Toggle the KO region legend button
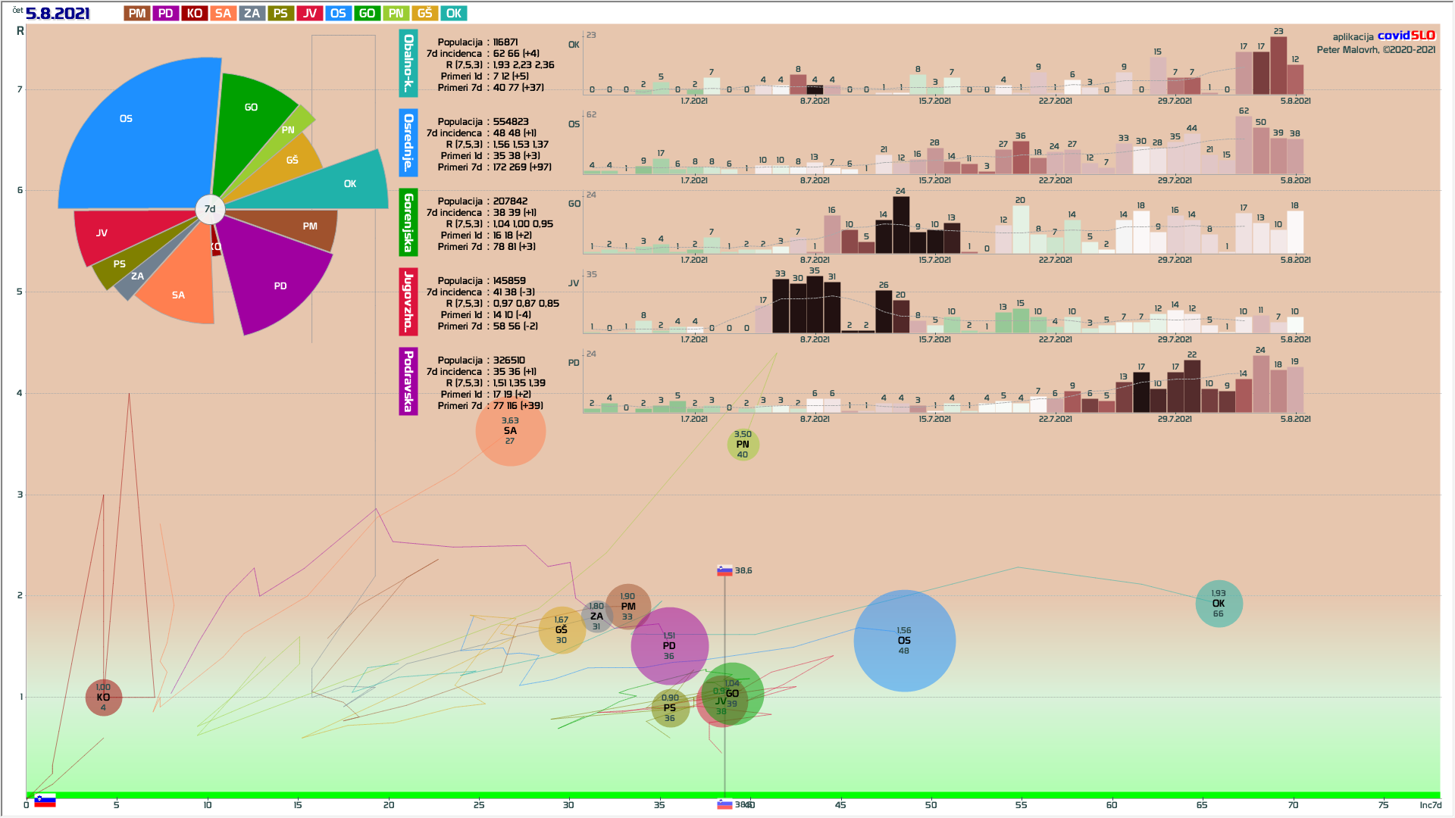 tap(194, 13)
